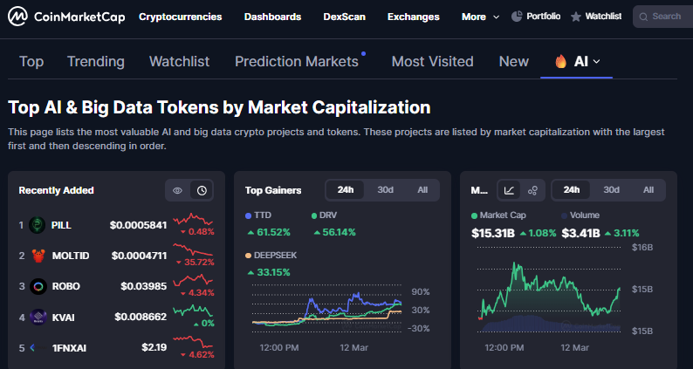
Task: Switch Recently Added to eye view
Action: pos(177,190)
